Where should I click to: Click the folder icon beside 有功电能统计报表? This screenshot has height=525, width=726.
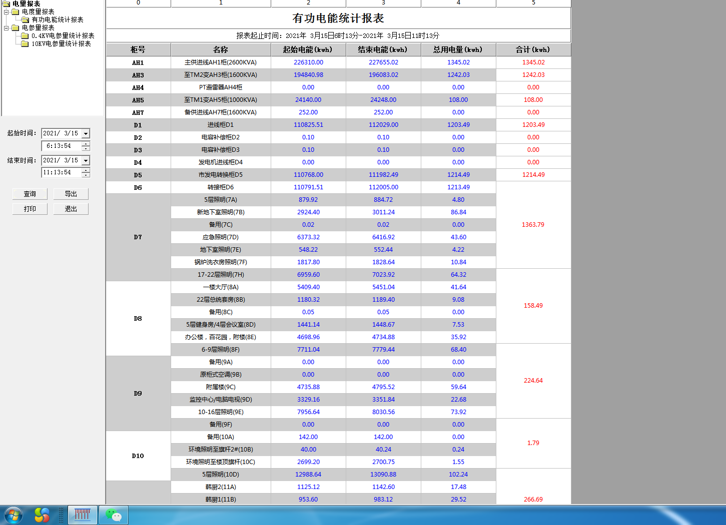tap(25, 20)
